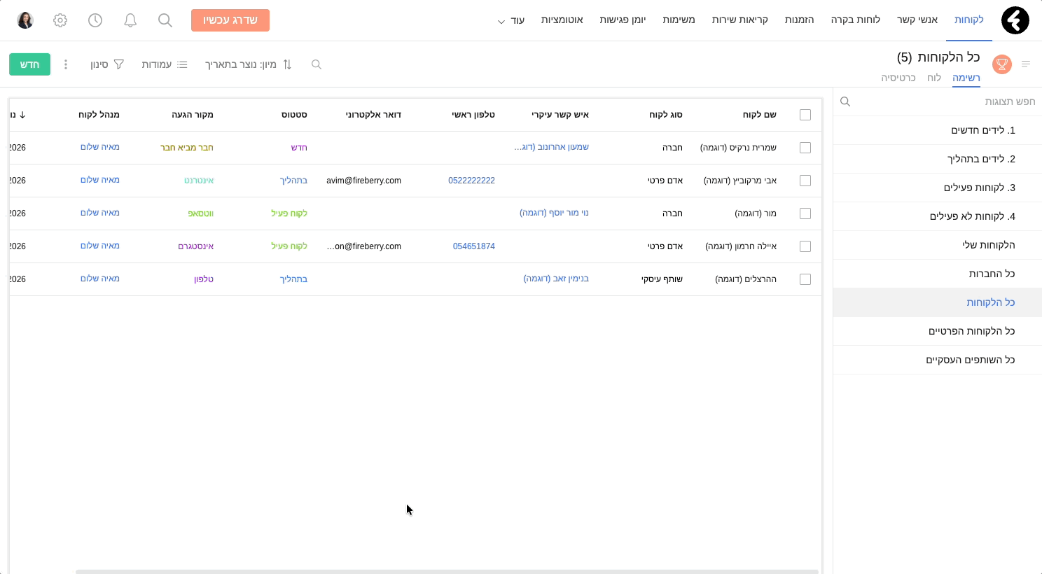Select view 3. לקוחות פעילים
This screenshot has width=1042, height=574.
(x=938, y=188)
